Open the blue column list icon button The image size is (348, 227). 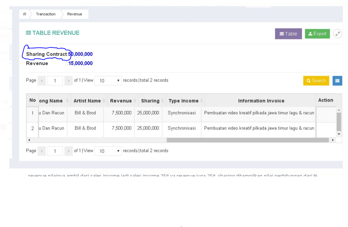337,81
